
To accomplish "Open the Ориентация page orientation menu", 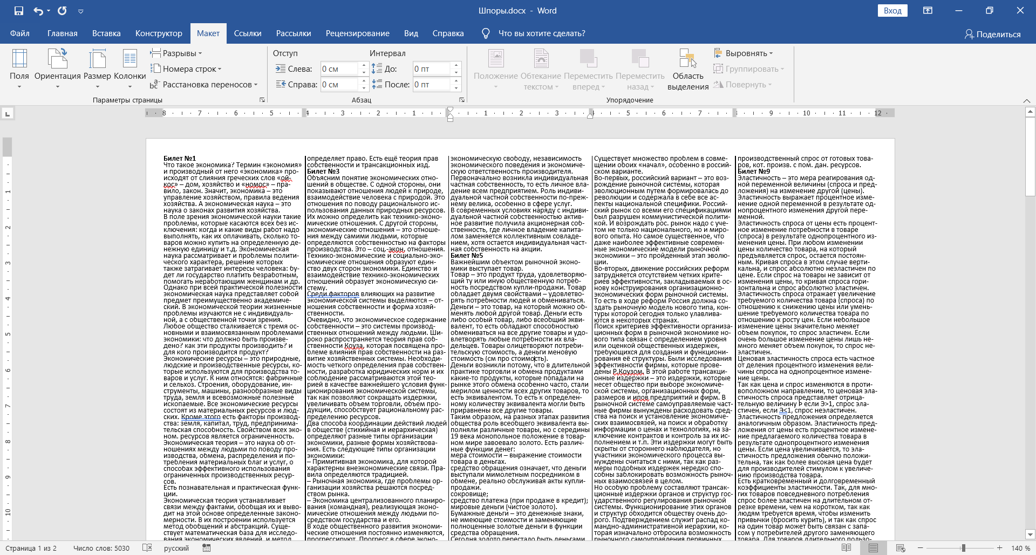I will coord(57,69).
